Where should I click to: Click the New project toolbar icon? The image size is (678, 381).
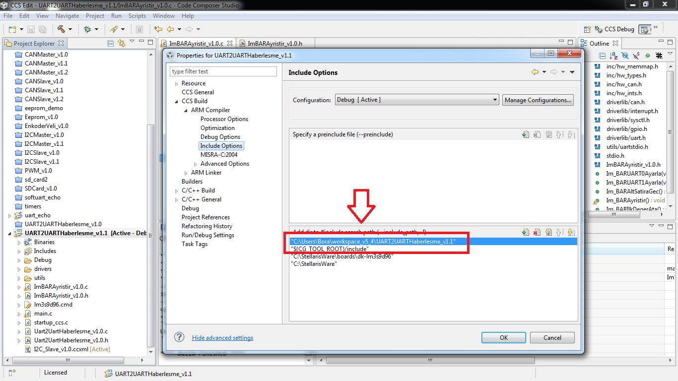12,29
